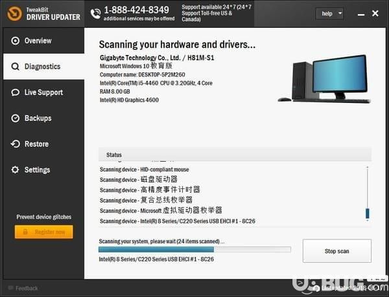Click the desktop computer illustration

[x=325, y=79]
